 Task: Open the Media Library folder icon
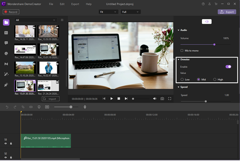(6, 22)
